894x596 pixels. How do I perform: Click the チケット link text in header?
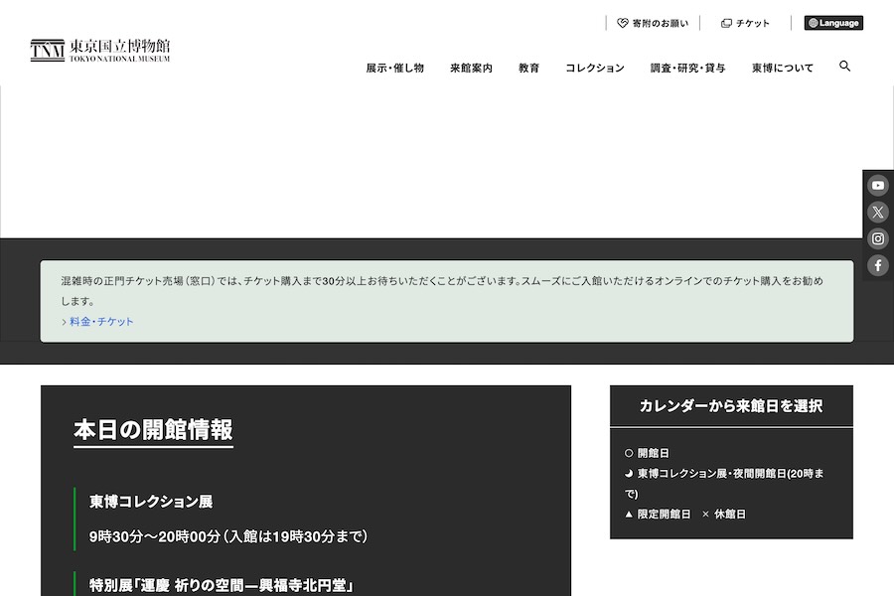point(752,23)
